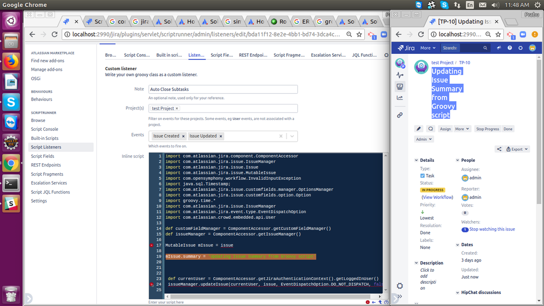Open the activity pulse icon in sidebar

pos(400,75)
